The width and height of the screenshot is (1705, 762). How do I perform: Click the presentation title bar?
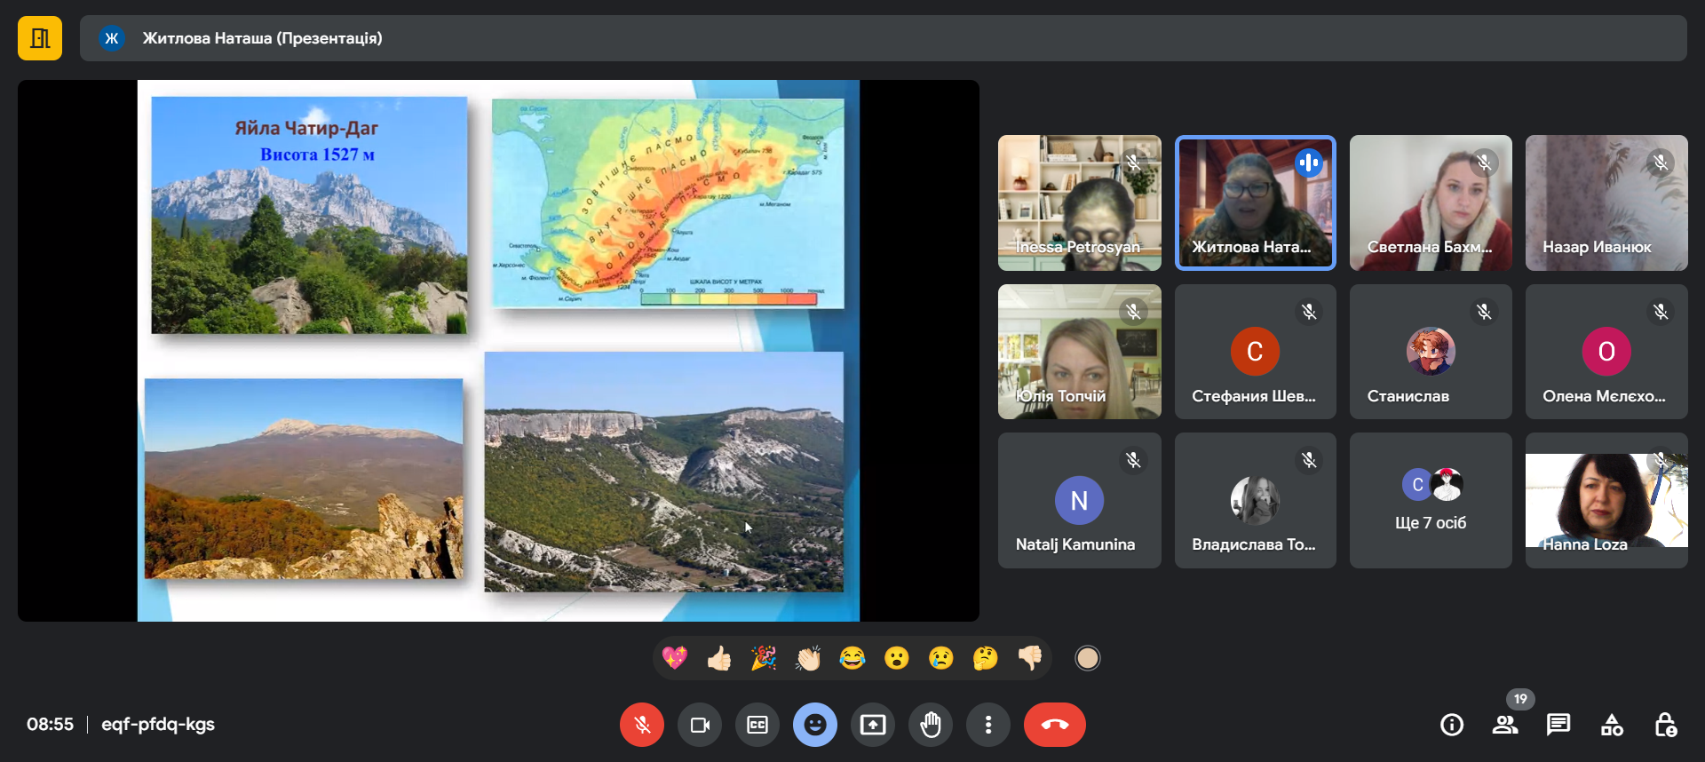click(883, 38)
